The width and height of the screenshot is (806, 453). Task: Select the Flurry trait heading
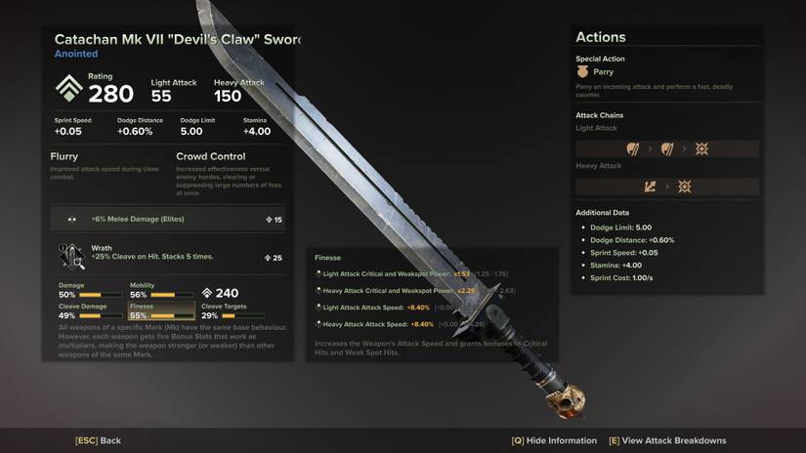coord(64,156)
